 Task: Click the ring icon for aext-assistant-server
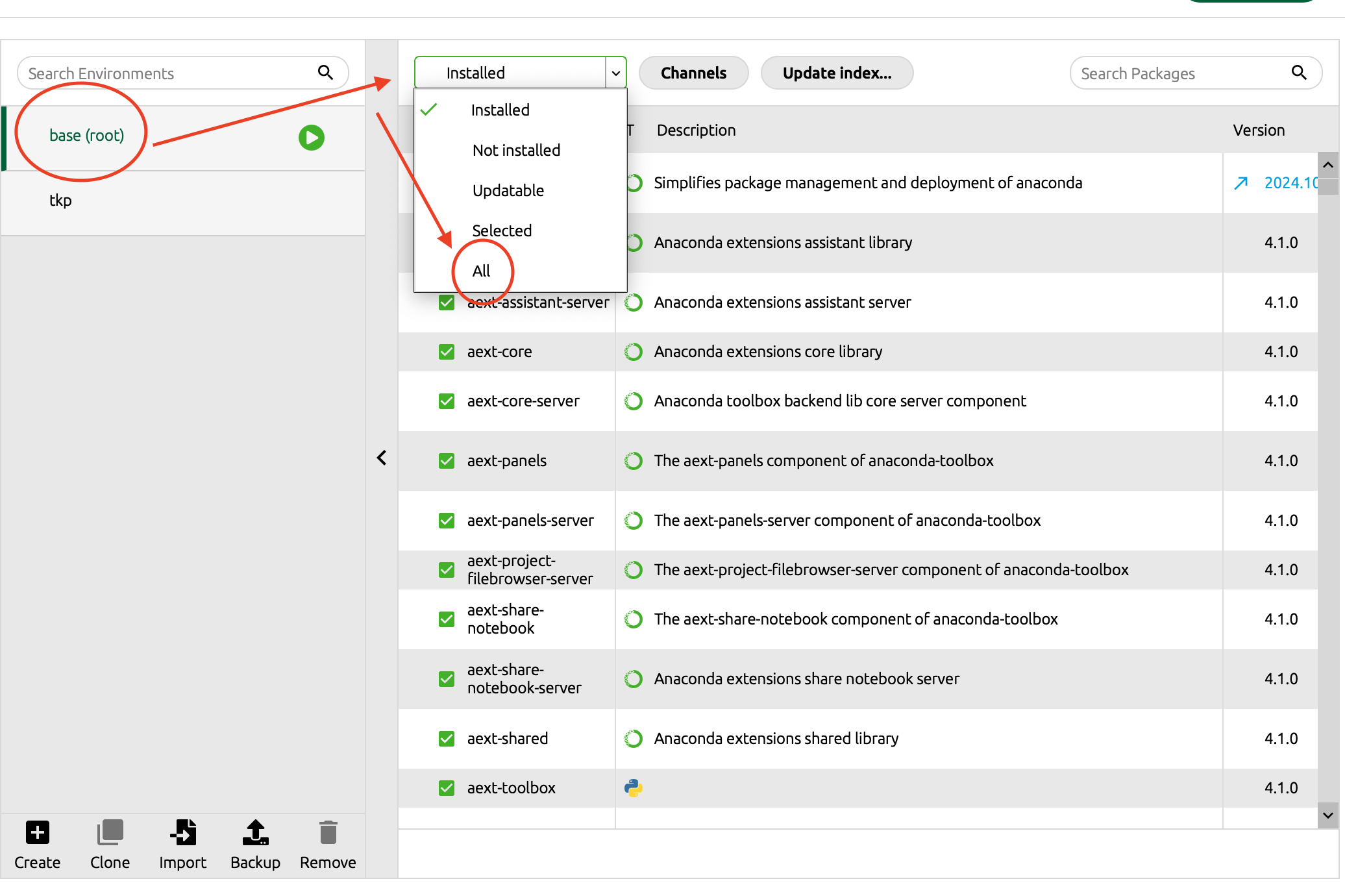coord(634,303)
